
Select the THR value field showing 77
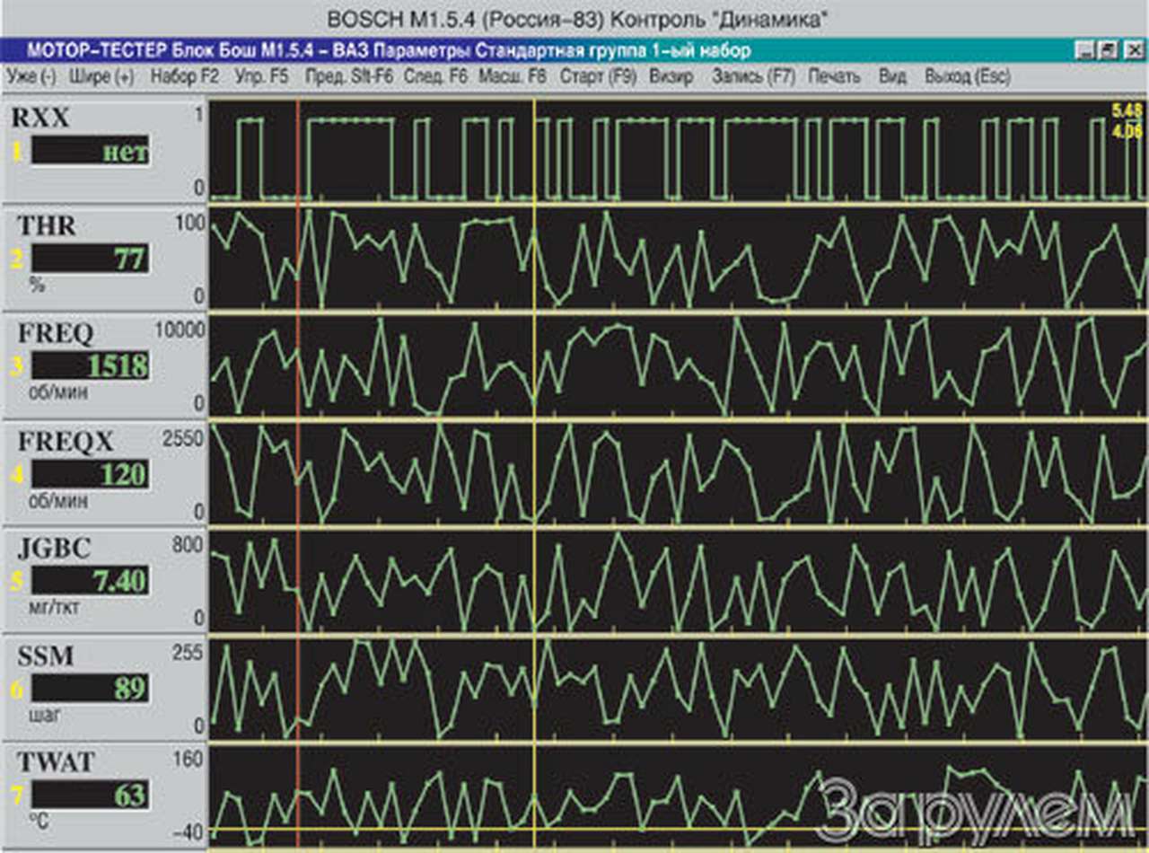[91, 259]
